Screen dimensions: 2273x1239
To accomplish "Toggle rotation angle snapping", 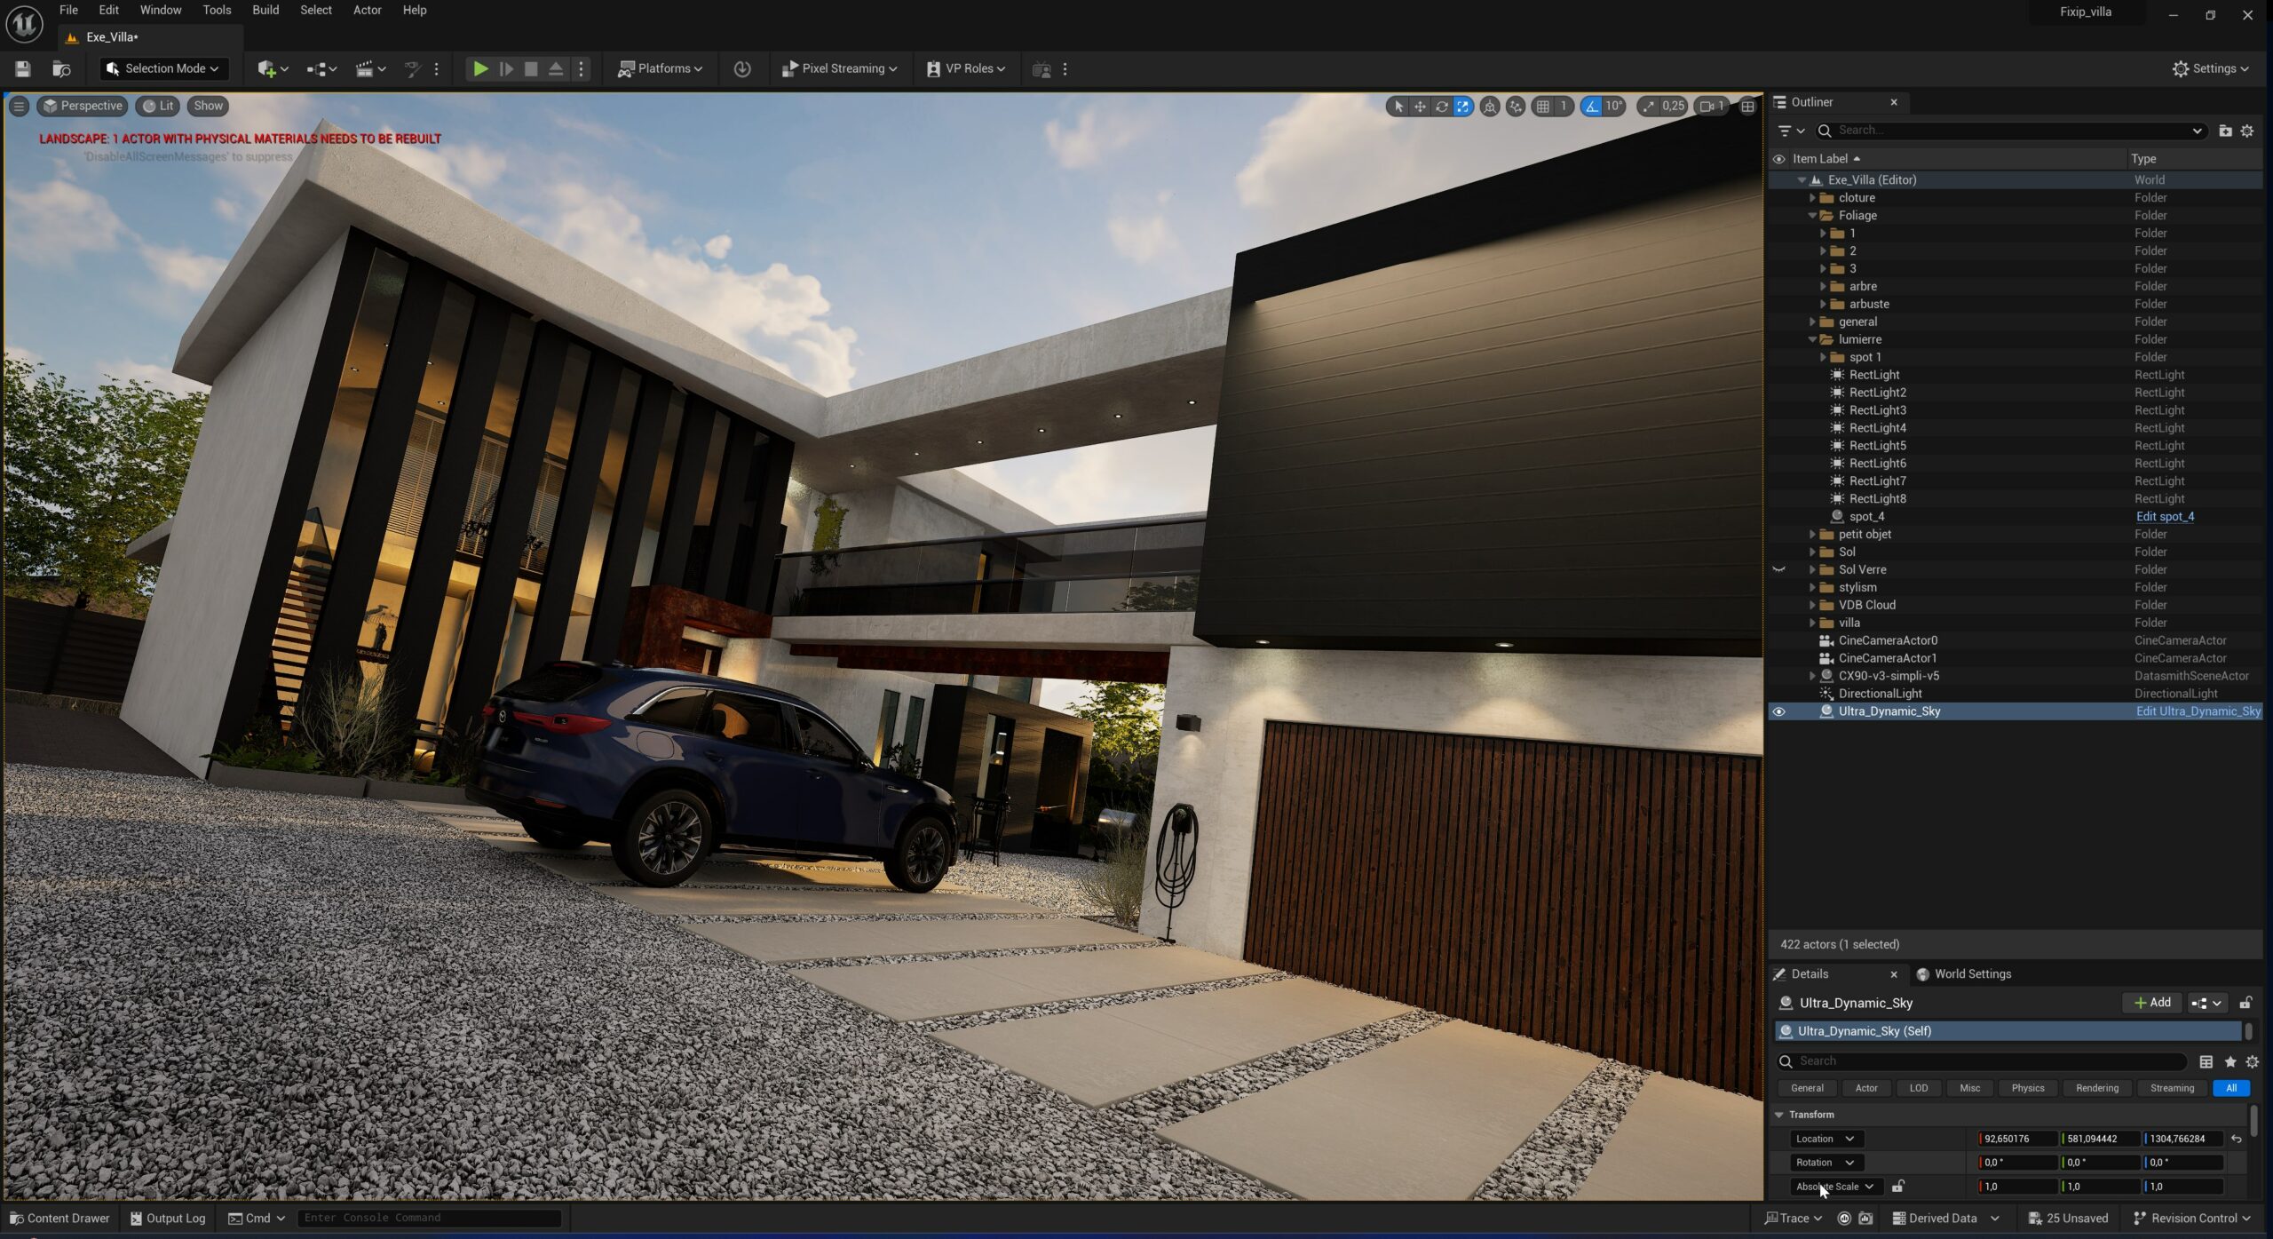I will pyautogui.click(x=1591, y=107).
